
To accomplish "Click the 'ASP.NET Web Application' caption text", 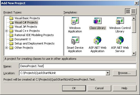I will click(x=97, y=49).
